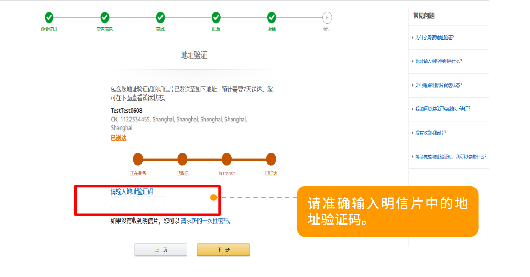530x277 pixels.
Task: Open FAQ 我如何知道我已完成地址验证?
Action: tap(442, 109)
